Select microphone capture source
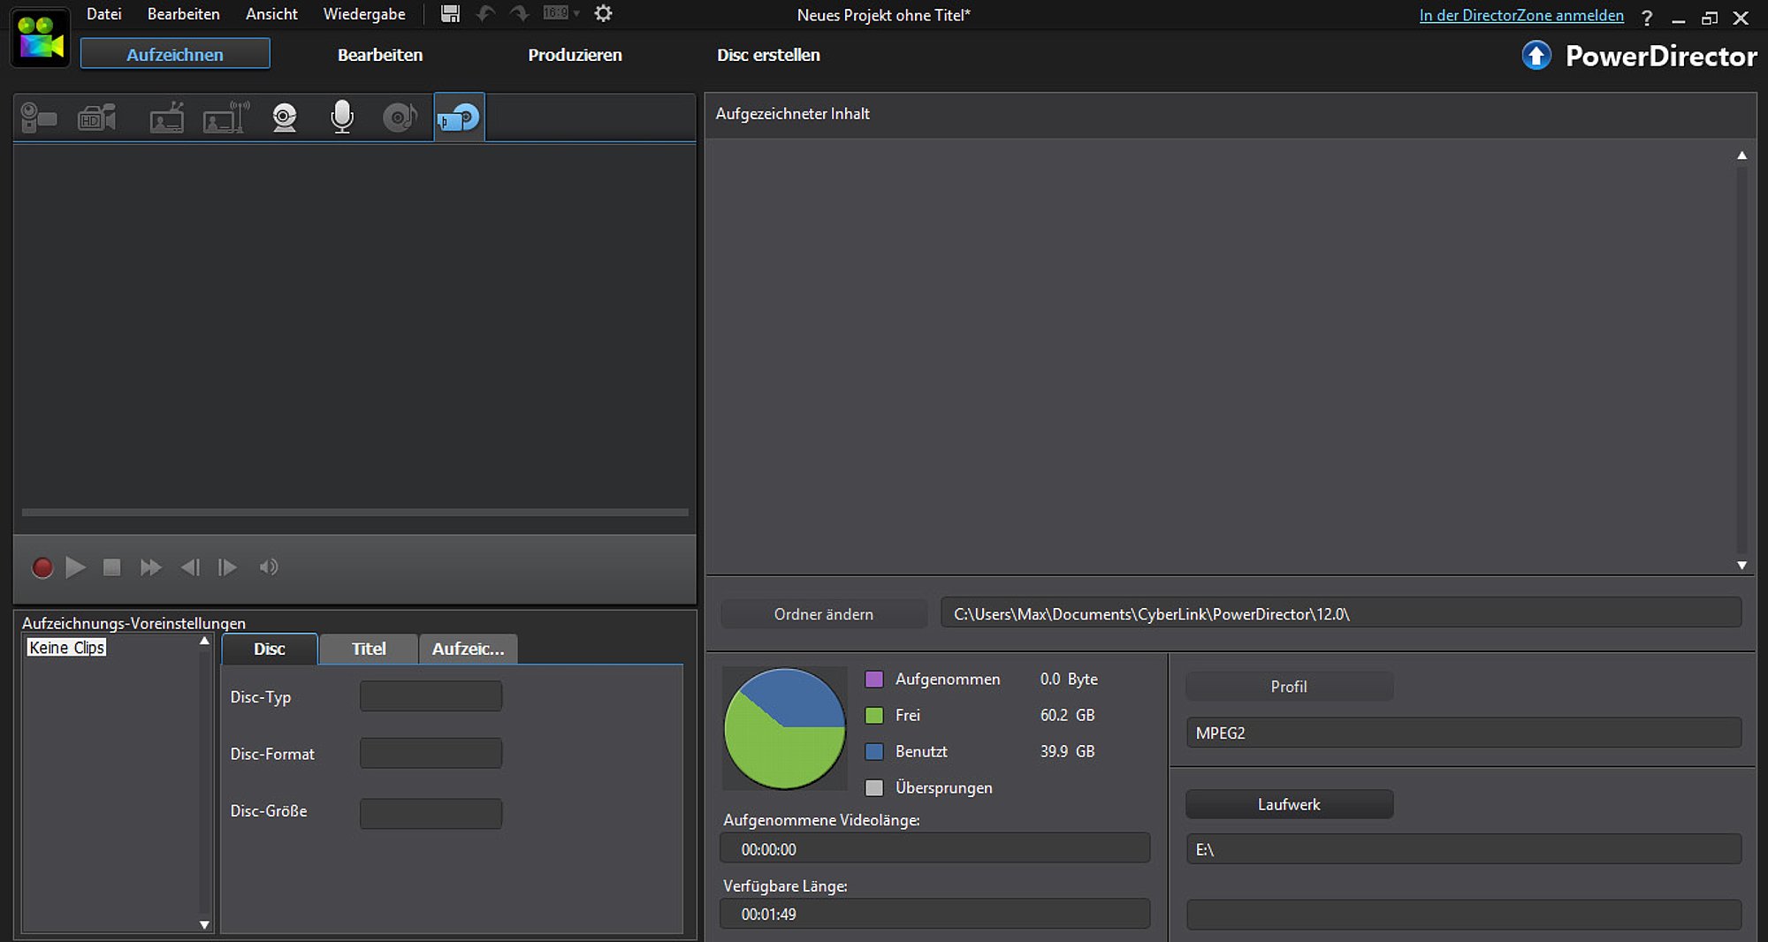The height and width of the screenshot is (942, 1768). click(341, 118)
